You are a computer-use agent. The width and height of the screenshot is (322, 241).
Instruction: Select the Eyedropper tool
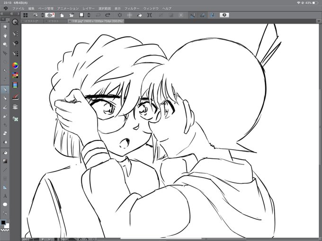tap(5, 79)
